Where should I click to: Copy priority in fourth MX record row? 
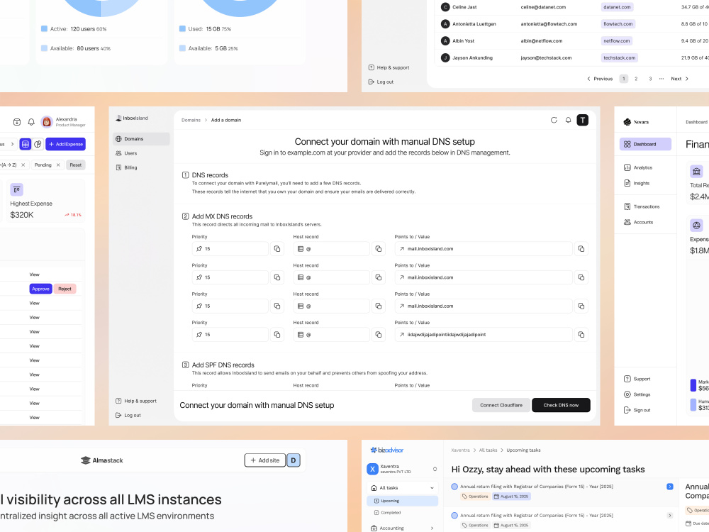tap(277, 335)
